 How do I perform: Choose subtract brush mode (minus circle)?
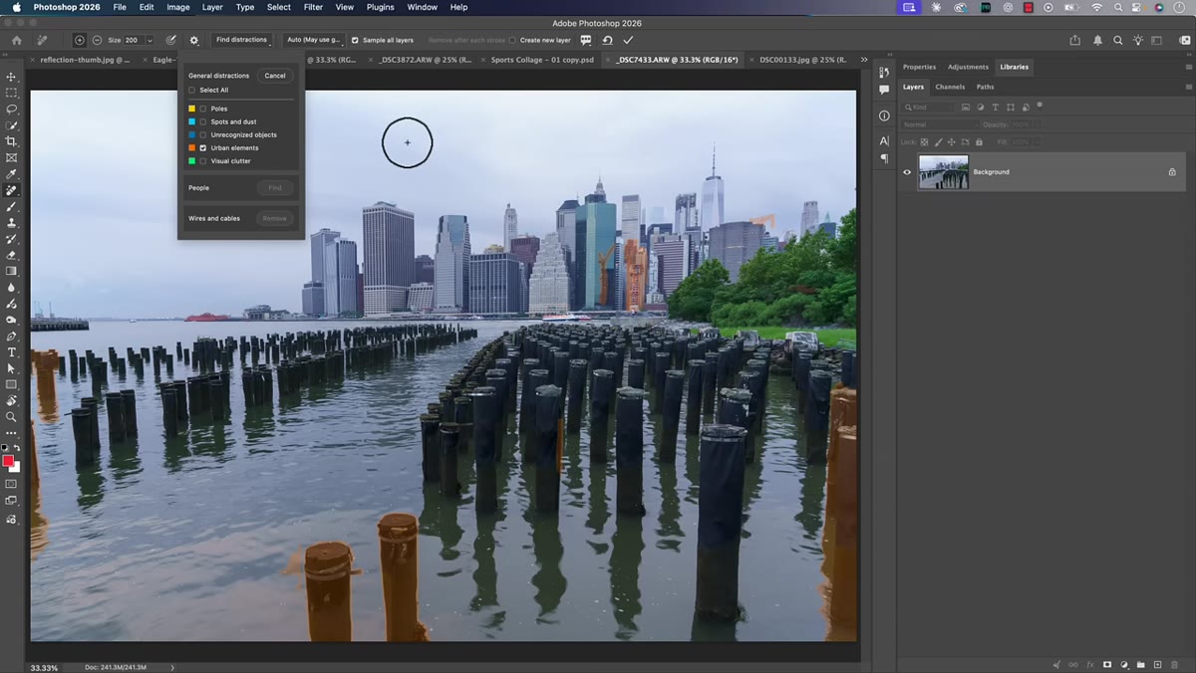click(97, 40)
